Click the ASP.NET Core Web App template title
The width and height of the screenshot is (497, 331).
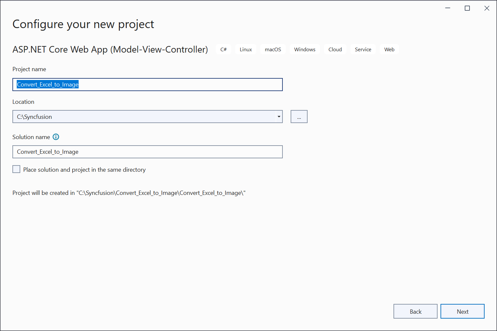[110, 49]
